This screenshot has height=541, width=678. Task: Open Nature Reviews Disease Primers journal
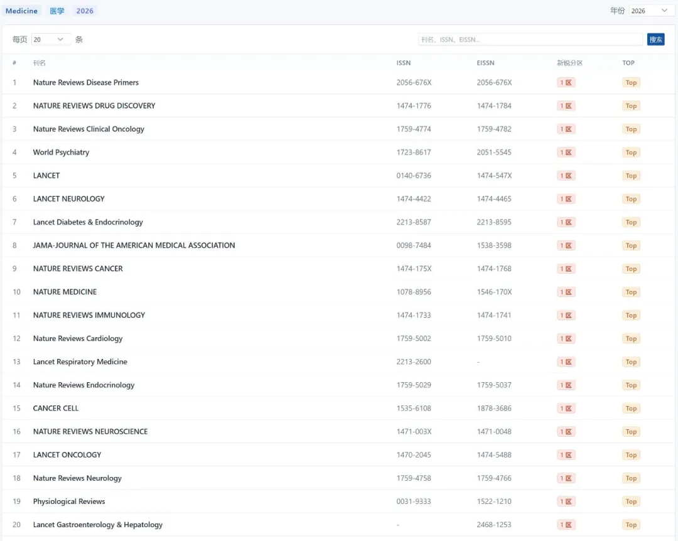click(x=86, y=82)
